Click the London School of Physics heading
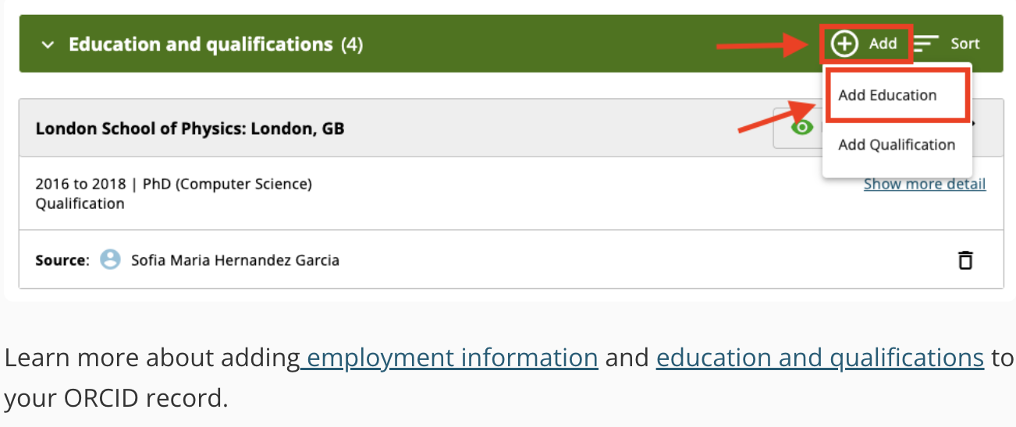 tap(190, 128)
